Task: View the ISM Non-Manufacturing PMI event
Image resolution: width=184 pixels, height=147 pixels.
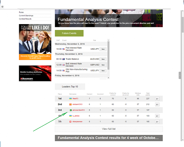Action: point(103,71)
